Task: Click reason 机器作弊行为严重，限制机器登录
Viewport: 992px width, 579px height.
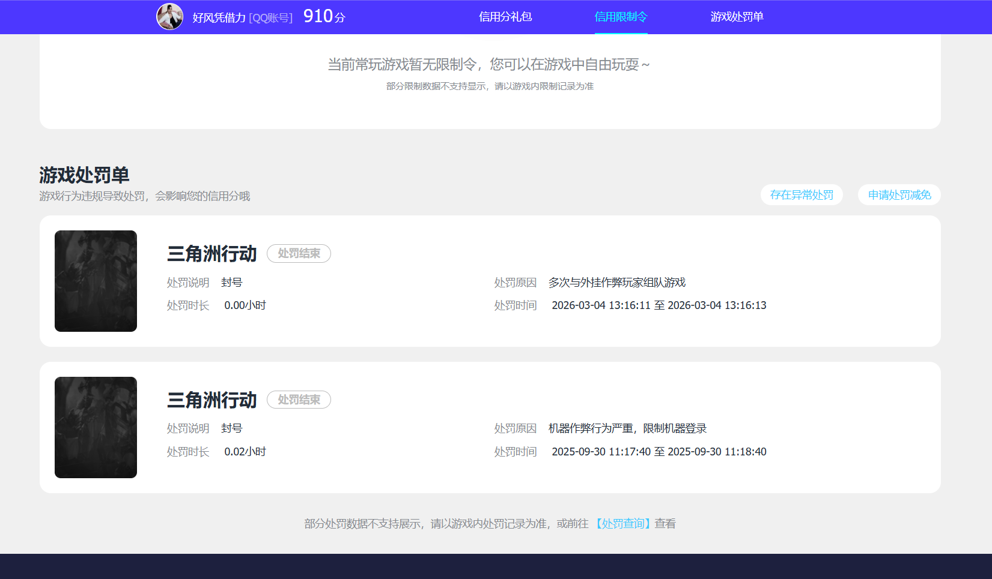Action: (627, 428)
